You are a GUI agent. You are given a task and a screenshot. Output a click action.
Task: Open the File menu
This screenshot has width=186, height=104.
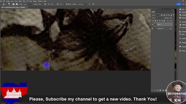tap(1, 1)
